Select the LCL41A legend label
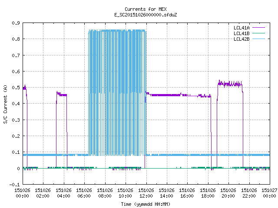 pyautogui.click(x=242, y=28)
